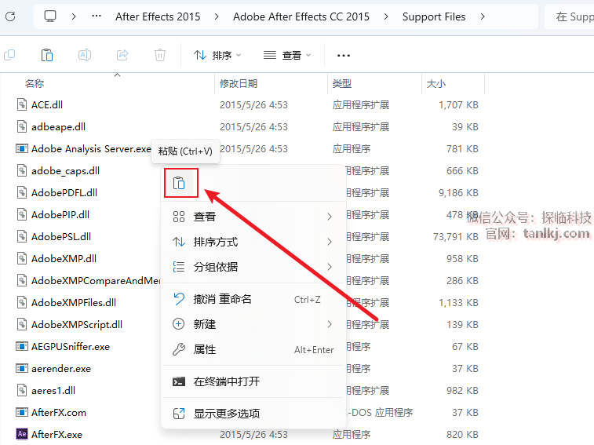Select the ACE.dll file name
The height and width of the screenshot is (445, 594).
(47, 104)
